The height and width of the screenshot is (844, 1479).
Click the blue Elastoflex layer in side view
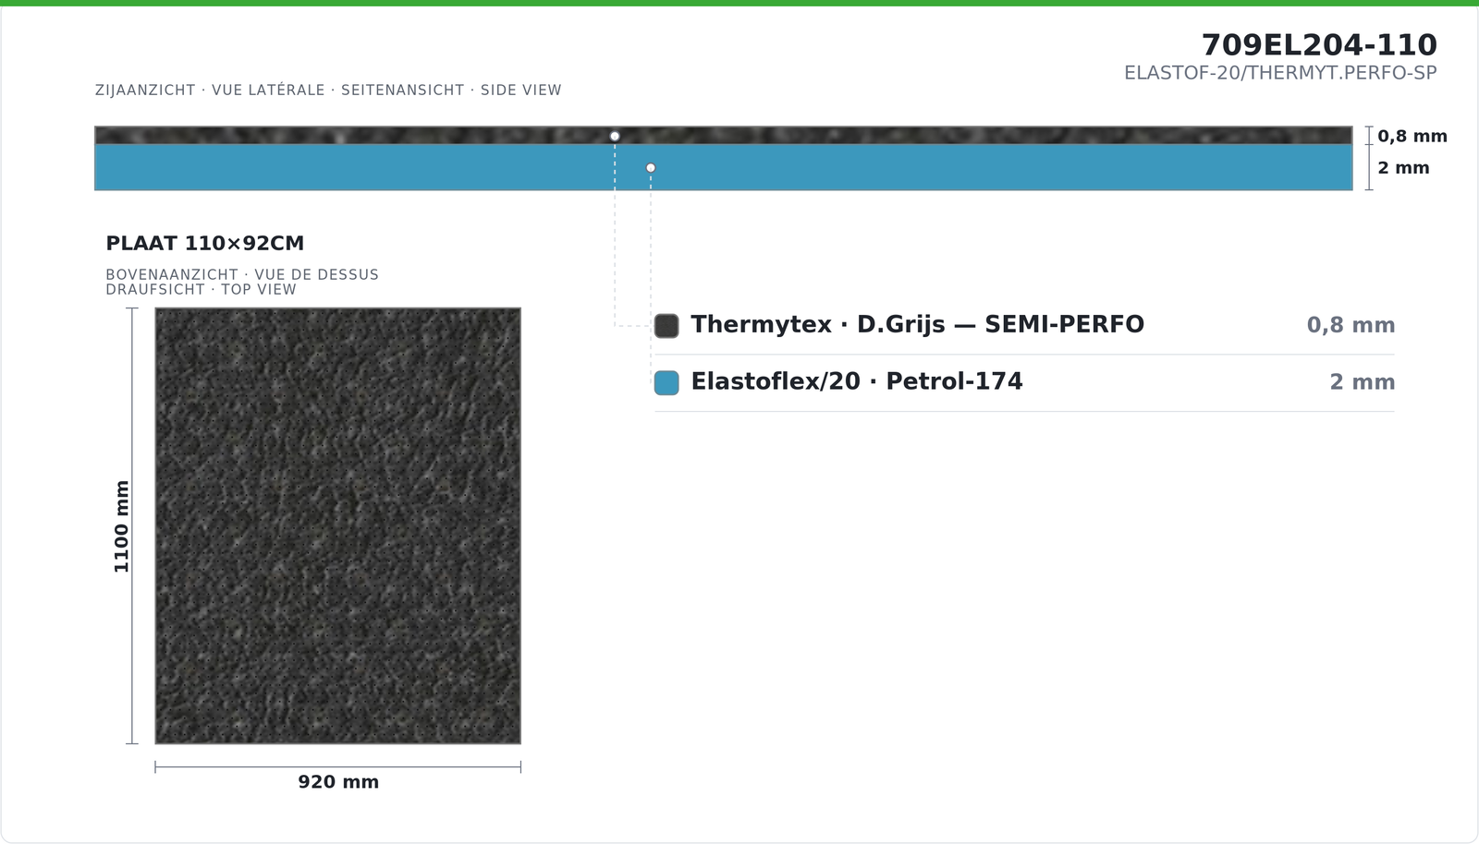tap(724, 167)
